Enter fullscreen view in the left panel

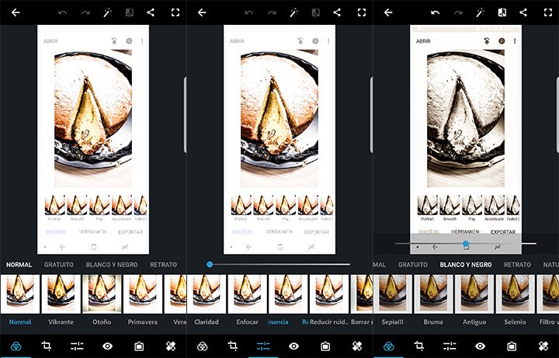click(175, 12)
